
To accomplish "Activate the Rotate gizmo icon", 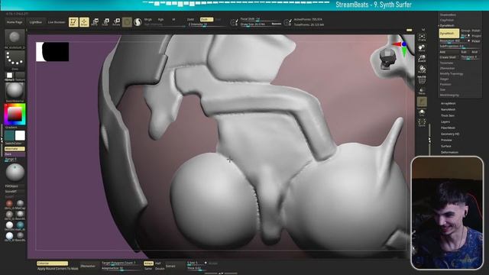I will coord(116,22).
